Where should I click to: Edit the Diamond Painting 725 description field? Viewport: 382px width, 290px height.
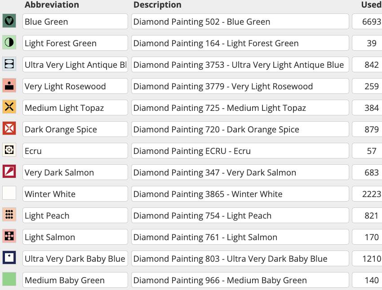tap(240, 108)
